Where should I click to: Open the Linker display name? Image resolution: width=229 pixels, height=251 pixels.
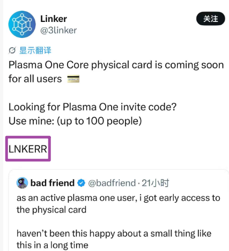point(54,19)
